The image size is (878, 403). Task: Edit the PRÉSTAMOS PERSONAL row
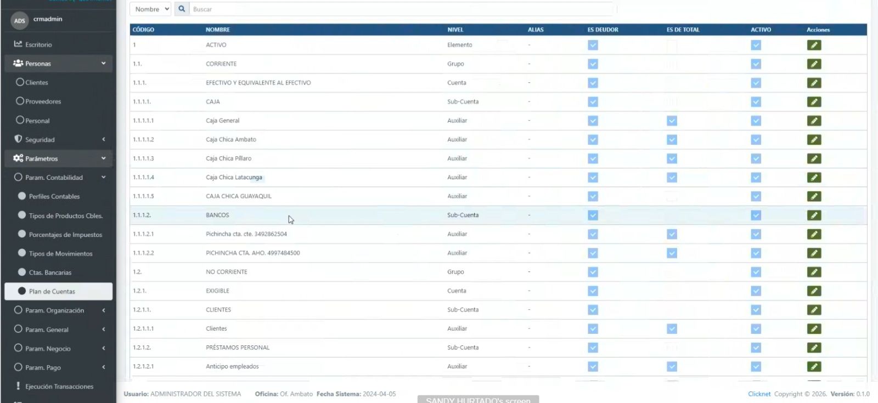click(814, 348)
